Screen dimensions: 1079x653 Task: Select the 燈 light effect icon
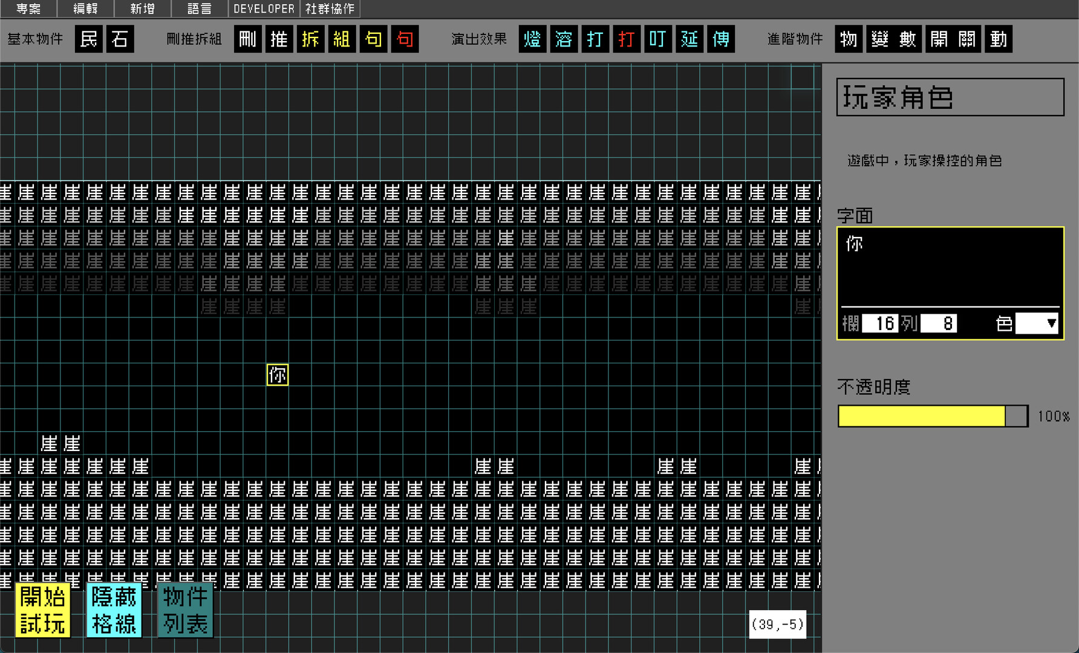coord(532,39)
